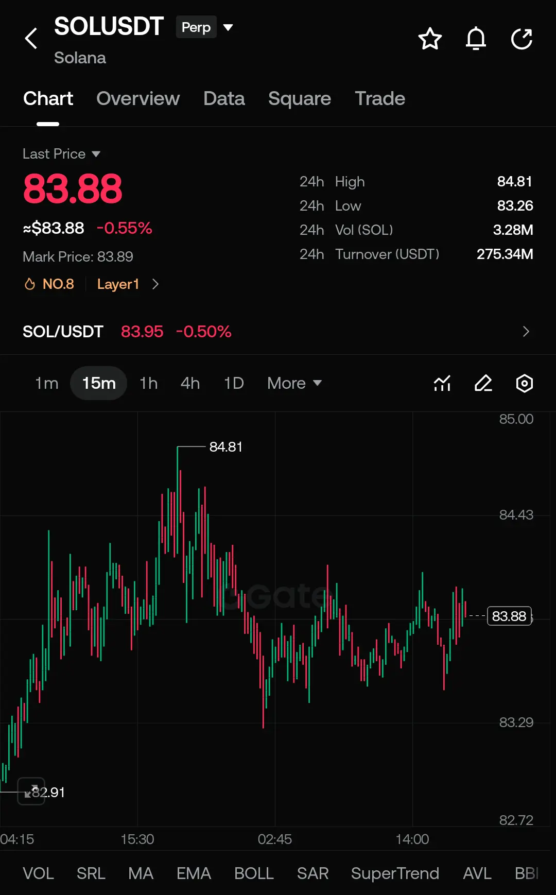Tap the 02:45 time axis label
The height and width of the screenshot is (895, 556).
pyautogui.click(x=275, y=839)
